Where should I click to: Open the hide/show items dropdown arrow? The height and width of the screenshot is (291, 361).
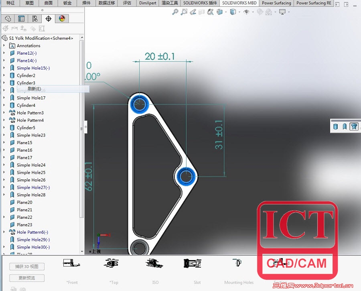253,12
